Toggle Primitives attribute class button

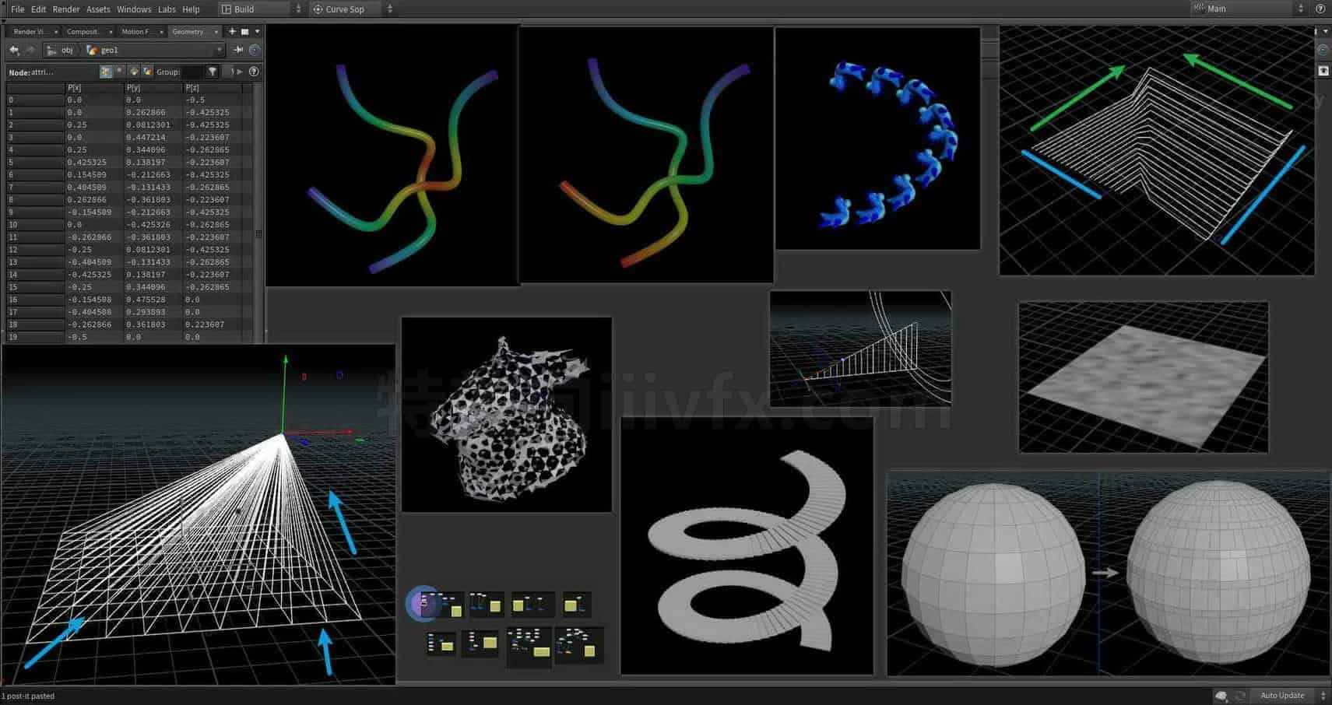click(134, 72)
